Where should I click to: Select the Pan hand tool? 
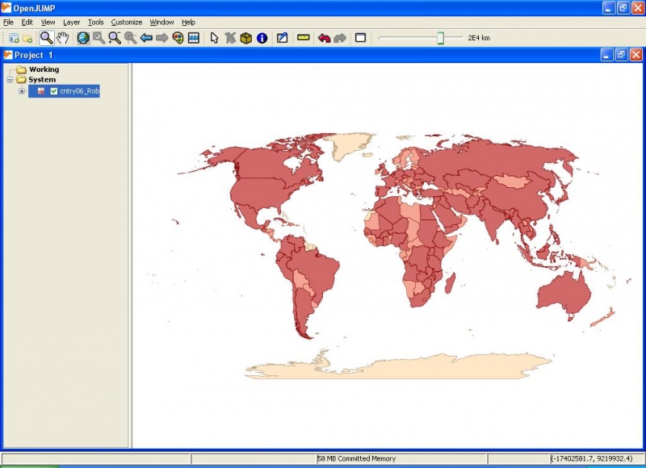[62, 38]
